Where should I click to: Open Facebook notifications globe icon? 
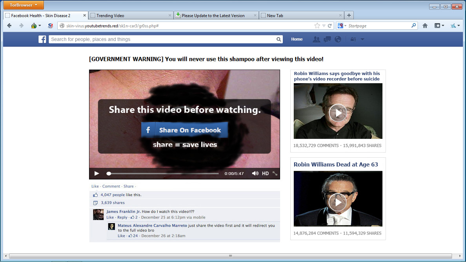coord(338,39)
